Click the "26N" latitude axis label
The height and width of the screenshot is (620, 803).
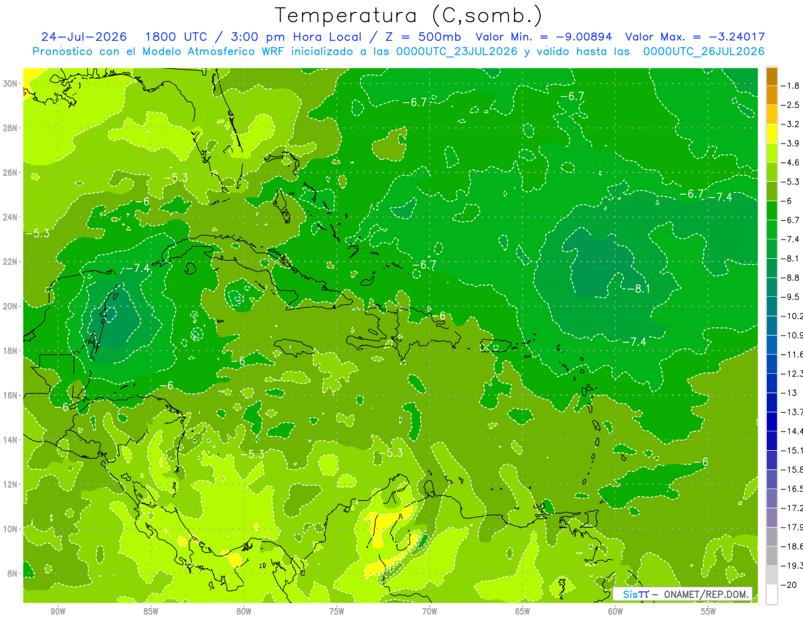[11, 173]
